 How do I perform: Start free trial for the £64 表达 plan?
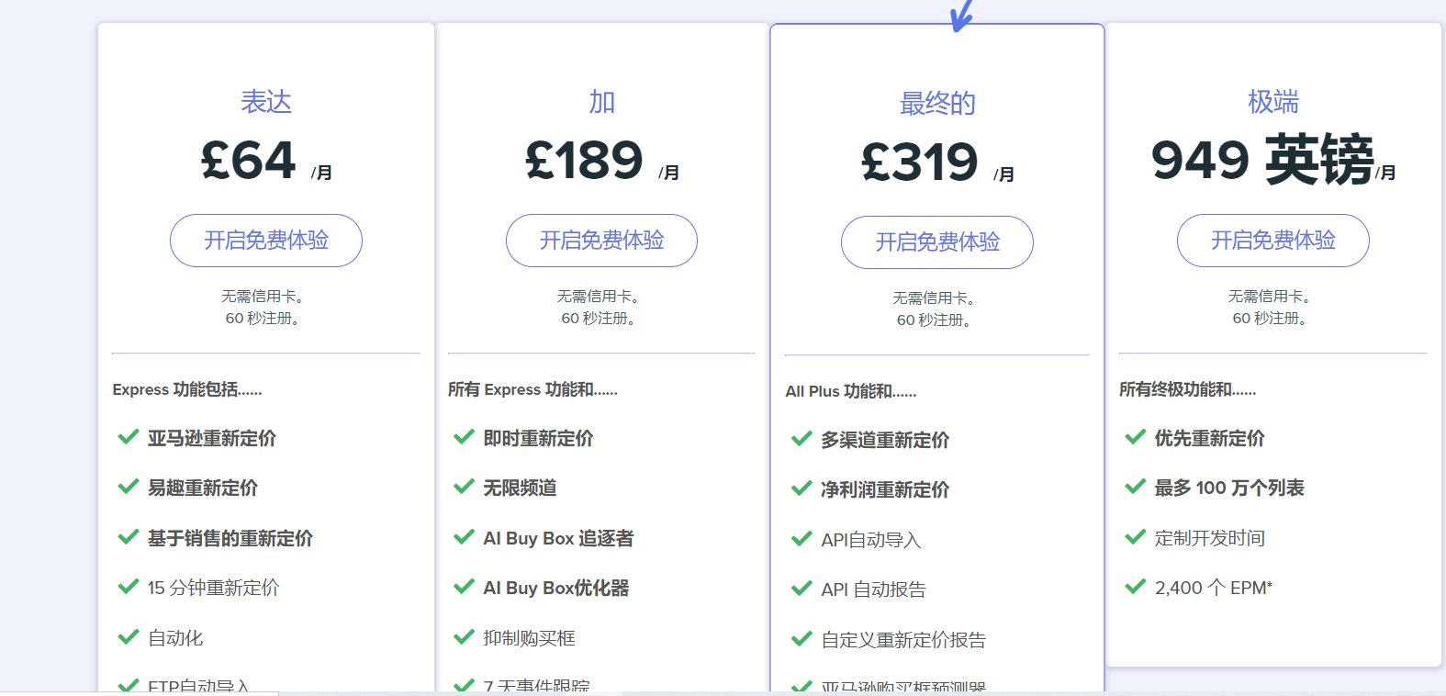coord(266,241)
